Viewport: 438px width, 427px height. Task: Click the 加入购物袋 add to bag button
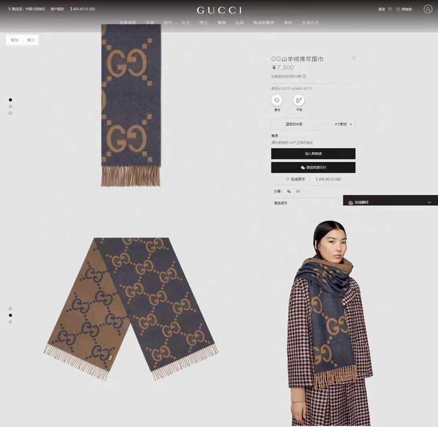pos(313,154)
